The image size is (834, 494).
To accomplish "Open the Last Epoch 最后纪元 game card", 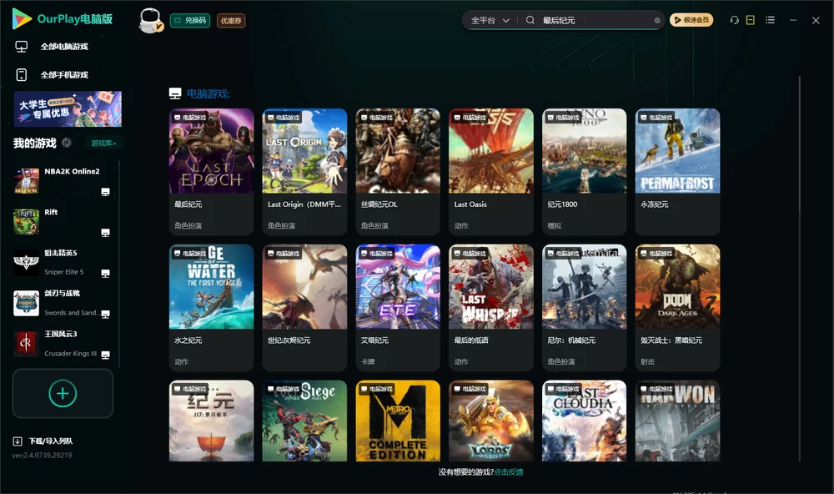I will point(211,172).
